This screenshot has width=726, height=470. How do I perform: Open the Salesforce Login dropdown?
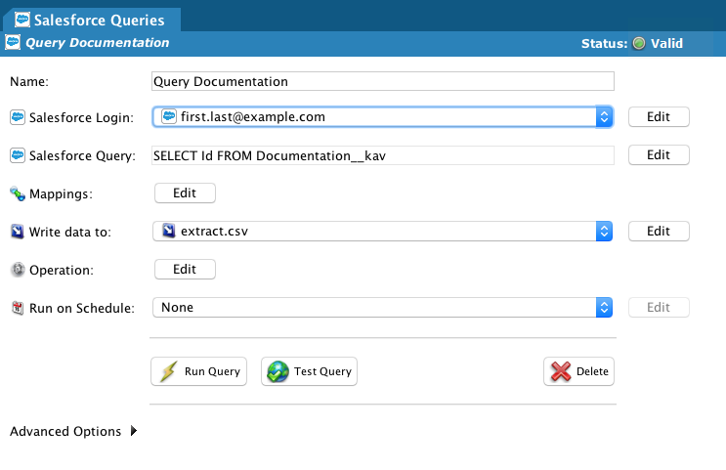tap(382, 116)
